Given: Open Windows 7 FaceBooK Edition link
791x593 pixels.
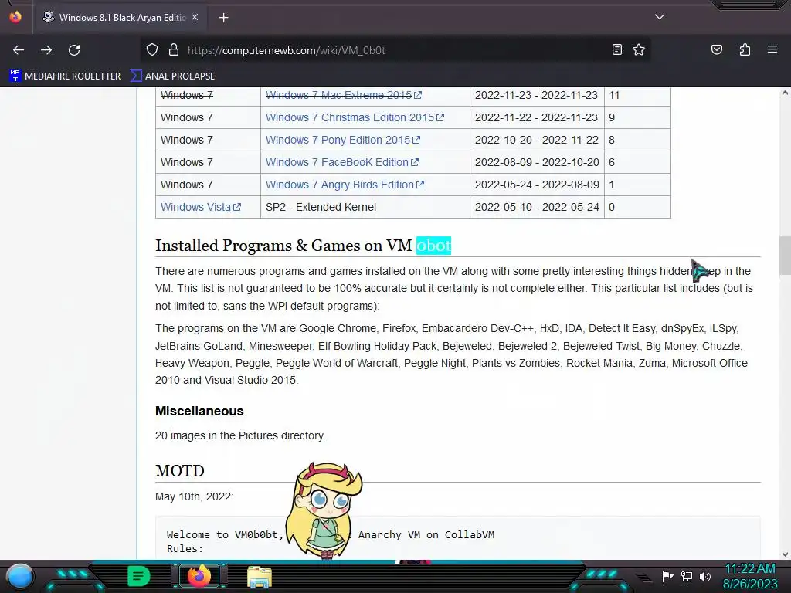Looking at the screenshot, I should (x=341, y=162).
